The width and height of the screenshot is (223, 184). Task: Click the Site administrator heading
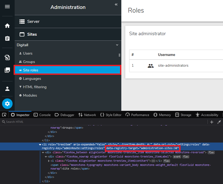(x=147, y=34)
